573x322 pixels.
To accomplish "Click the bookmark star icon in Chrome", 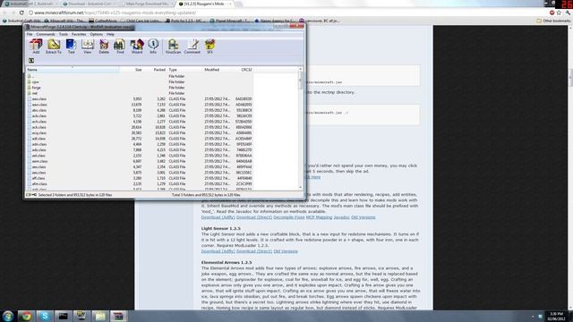I will click(x=559, y=13).
